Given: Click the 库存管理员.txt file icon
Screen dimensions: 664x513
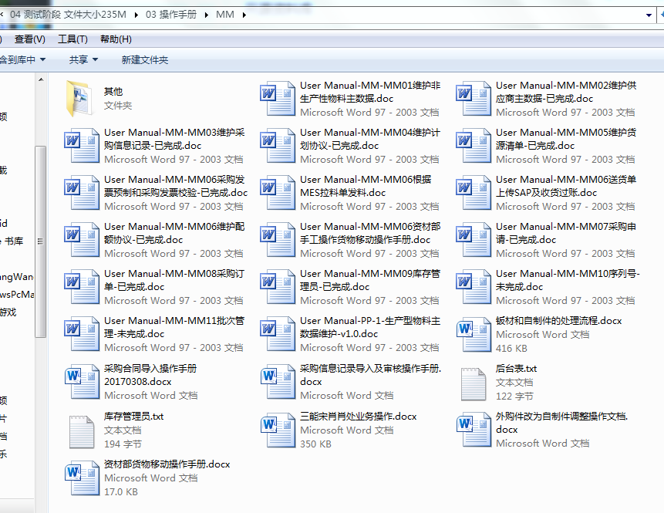Looking at the screenshot, I should [81, 430].
